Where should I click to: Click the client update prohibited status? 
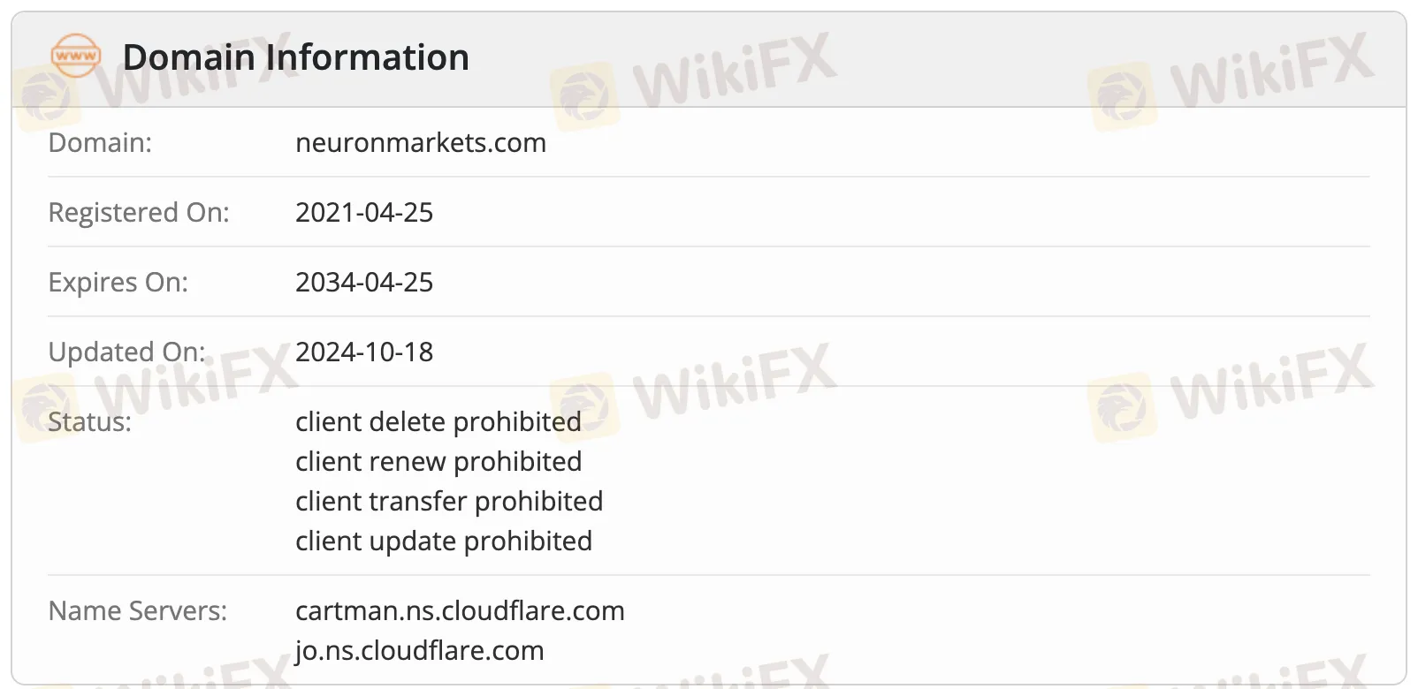point(443,541)
